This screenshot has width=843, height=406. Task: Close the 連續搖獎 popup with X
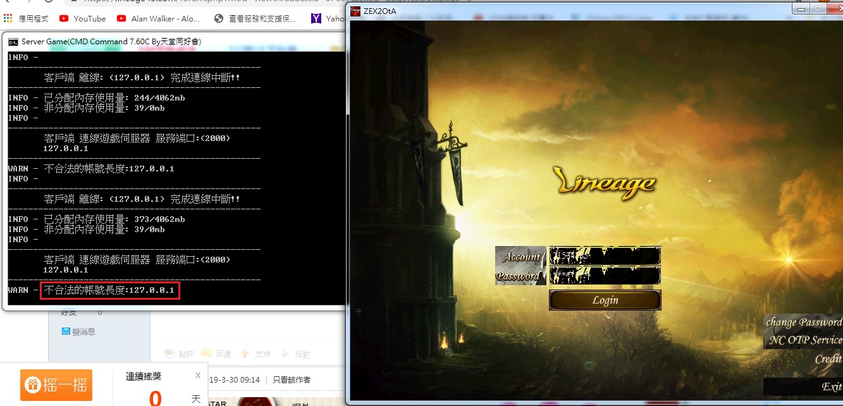pos(198,376)
